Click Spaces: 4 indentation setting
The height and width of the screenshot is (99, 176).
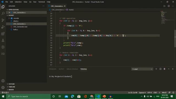[x=142, y=93]
